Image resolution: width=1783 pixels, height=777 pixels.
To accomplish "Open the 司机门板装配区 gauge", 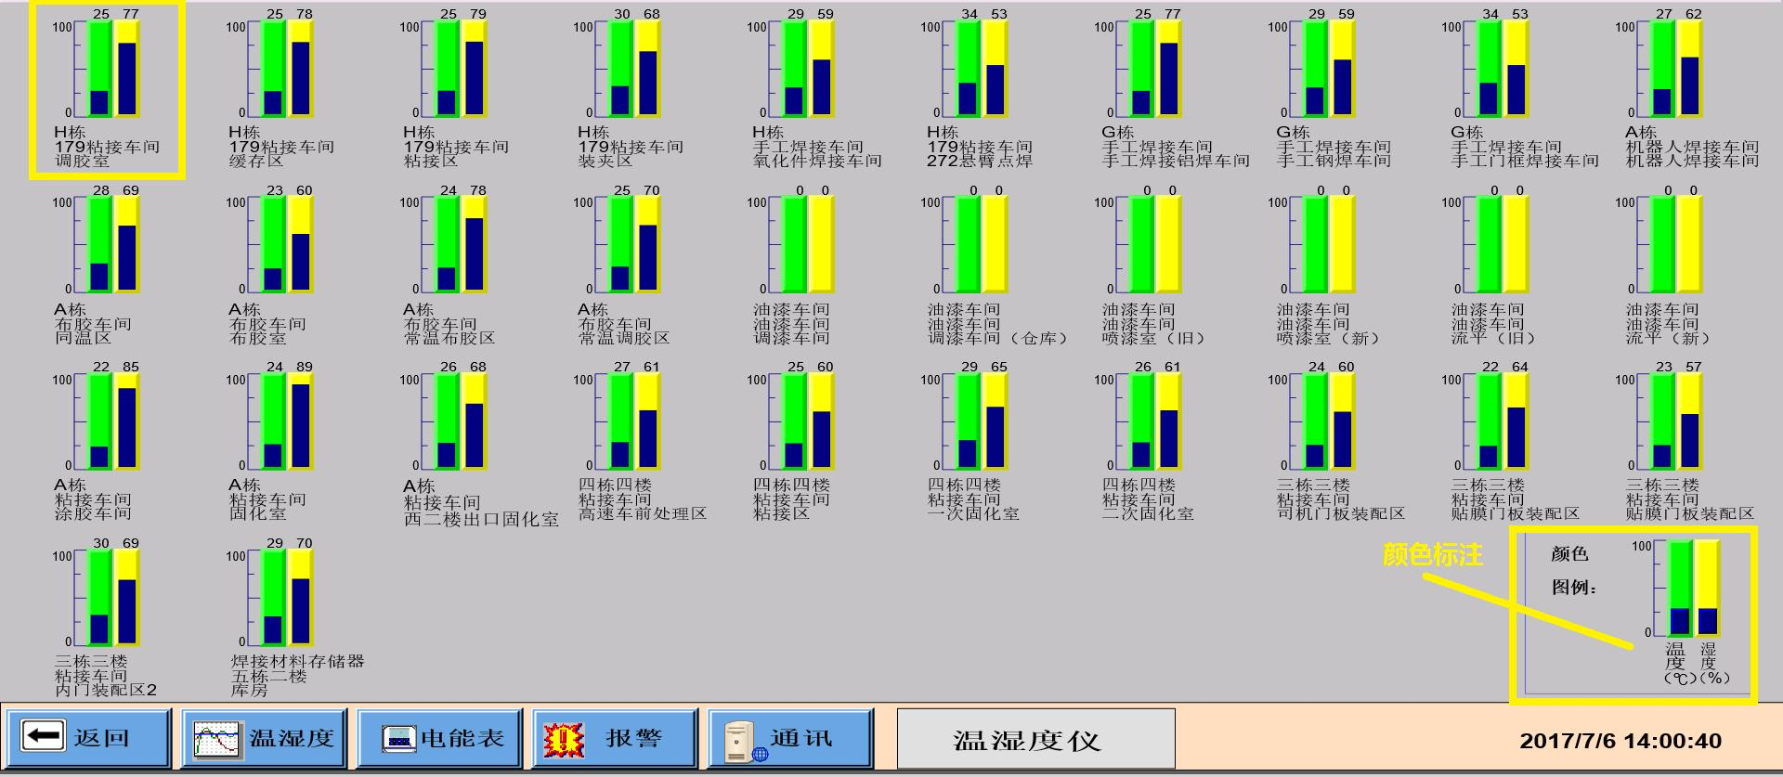I will pos(1329,421).
